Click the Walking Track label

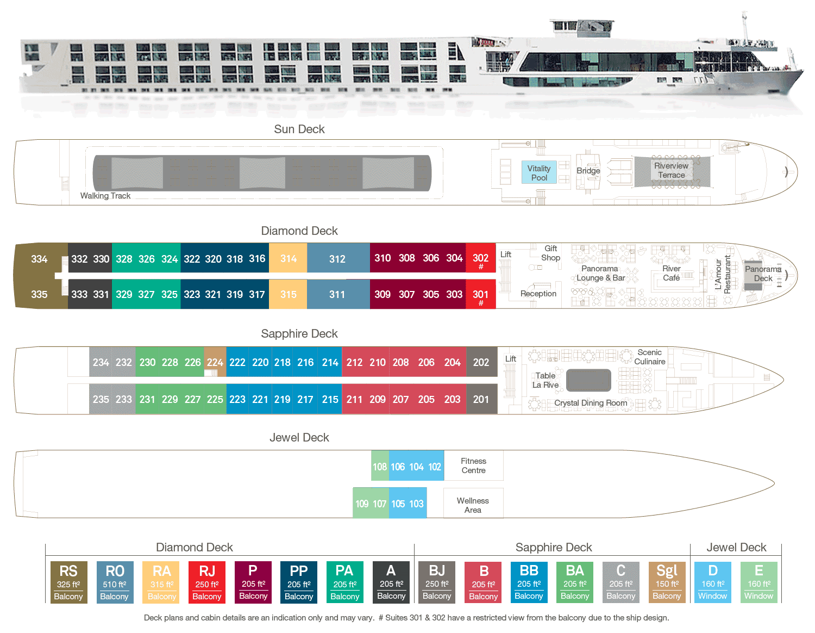click(x=105, y=196)
